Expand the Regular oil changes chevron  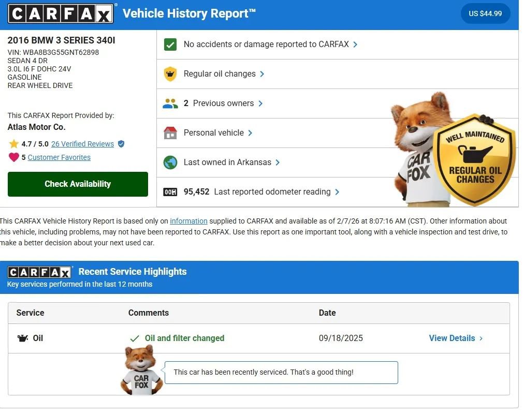(262, 74)
